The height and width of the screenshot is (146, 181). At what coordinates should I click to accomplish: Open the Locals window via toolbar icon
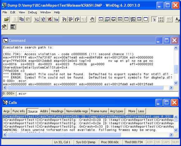point(114,19)
